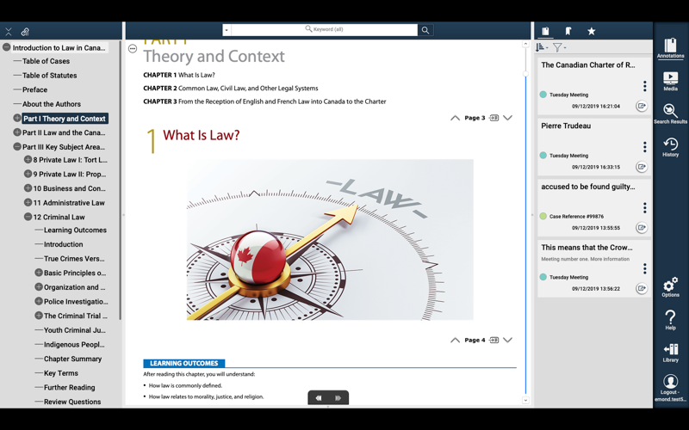Open the sort annotations dropdown
Screen dimensions: 689x430
(x=542, y=47)
